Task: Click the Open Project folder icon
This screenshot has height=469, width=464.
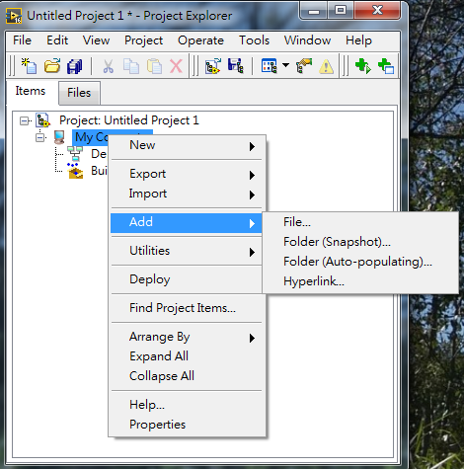Action: coord(52,66)
